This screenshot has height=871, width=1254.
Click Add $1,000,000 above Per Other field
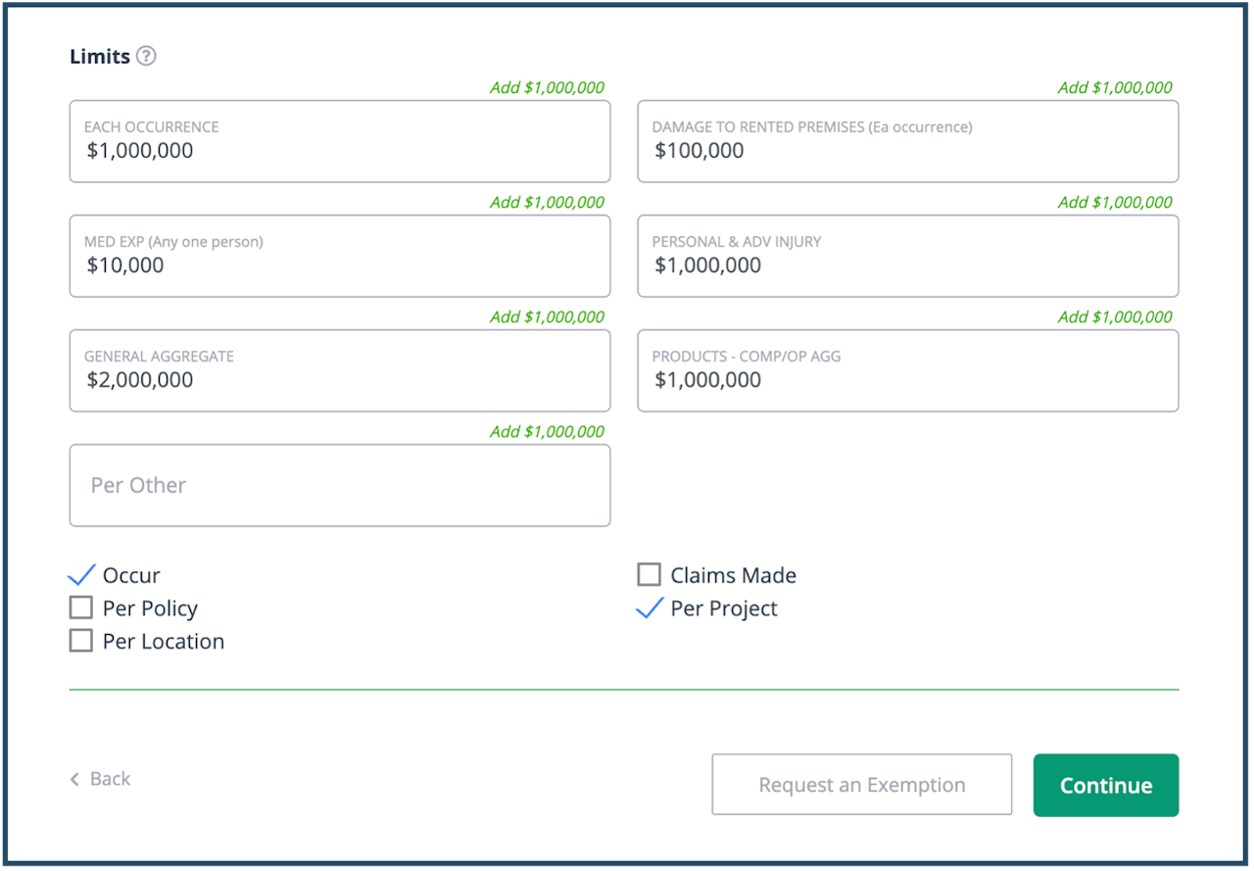coord(547,431)
